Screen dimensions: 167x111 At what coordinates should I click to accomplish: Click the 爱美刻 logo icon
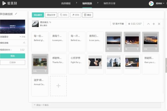pos(4,3)
